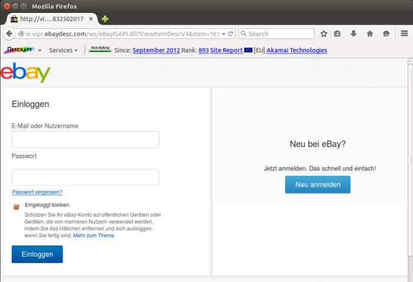
Task: Open the Site Report link
Action: [x=226, y=50]
